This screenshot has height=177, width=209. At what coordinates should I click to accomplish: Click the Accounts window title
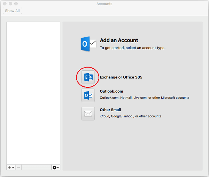coord(104,4)
